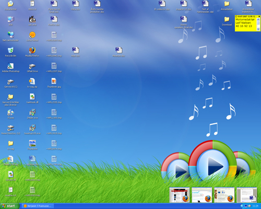Open the Anmeldelser folder
The height and width of the screenshot is (209, 261).
(x=227, y=4)
